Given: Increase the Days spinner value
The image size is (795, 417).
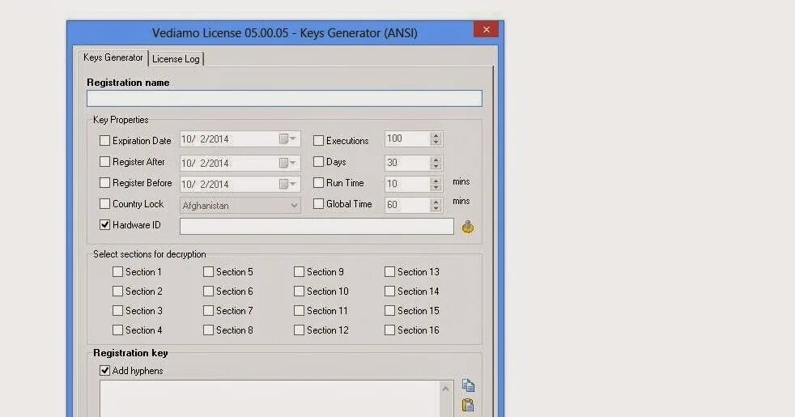Looking at the screenshot, I should pos(436,160).
